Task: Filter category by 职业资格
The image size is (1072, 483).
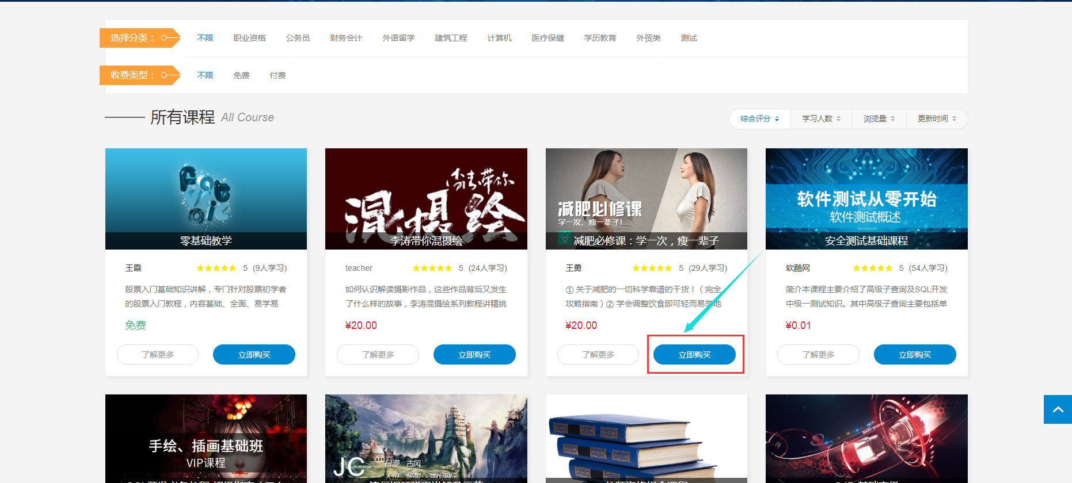Action: [x=249, y=38]
